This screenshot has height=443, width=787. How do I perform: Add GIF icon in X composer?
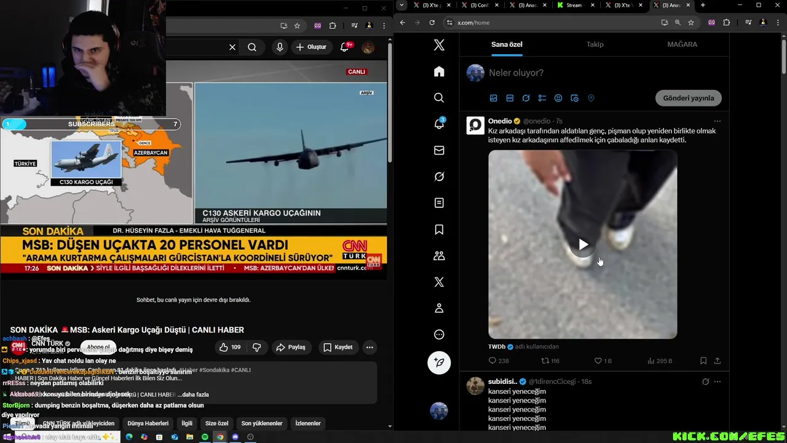(510, 98)
